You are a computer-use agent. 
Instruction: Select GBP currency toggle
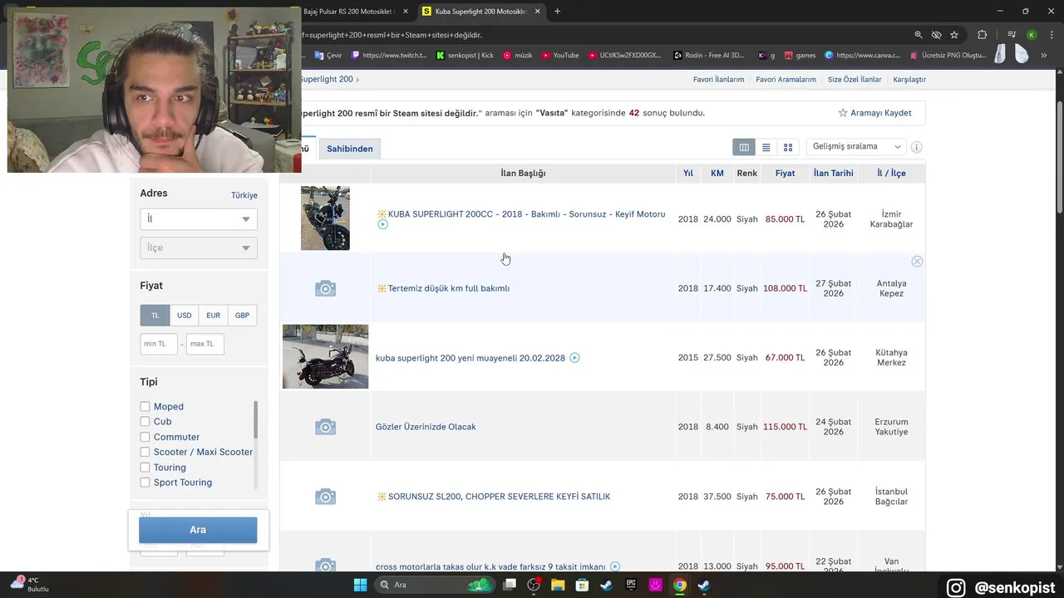[x=242, y=316]
